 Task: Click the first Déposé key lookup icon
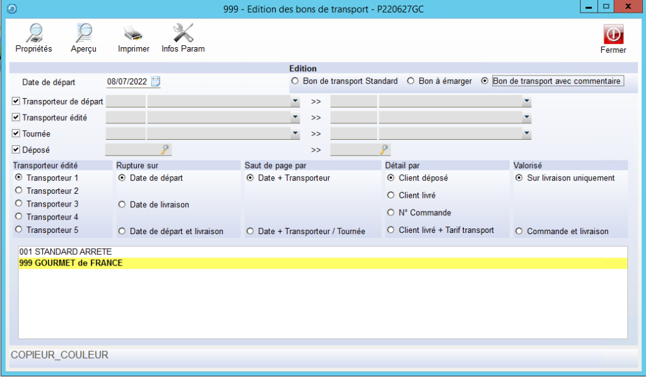(165, 150)
